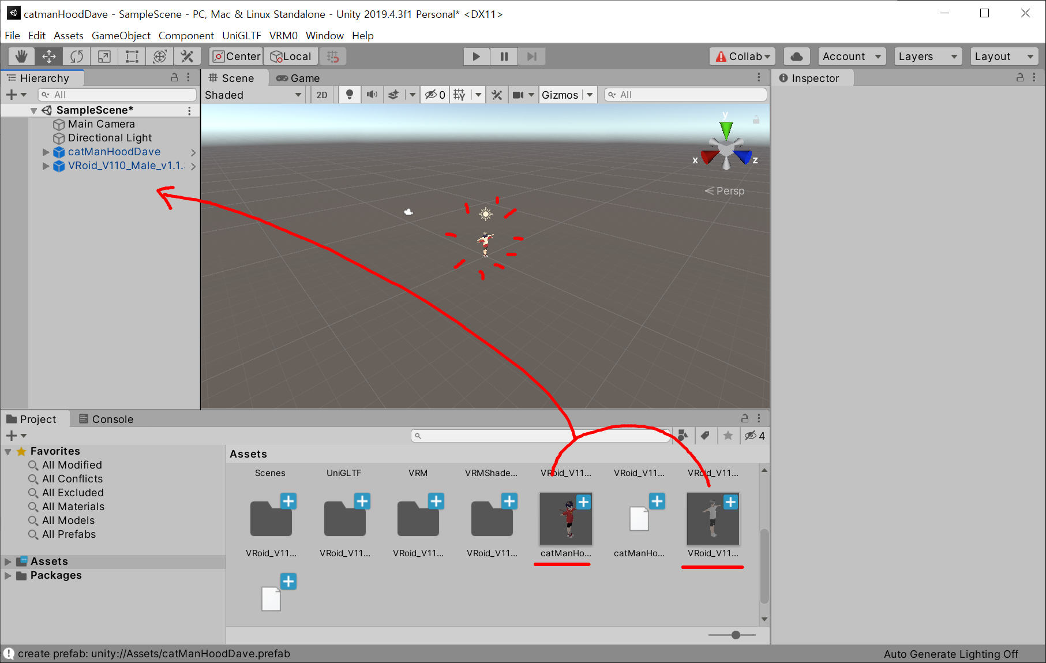Step one frame forward
Viewport: 1046px width, 663px height.
pyautogui.click(x=531, y=56)
